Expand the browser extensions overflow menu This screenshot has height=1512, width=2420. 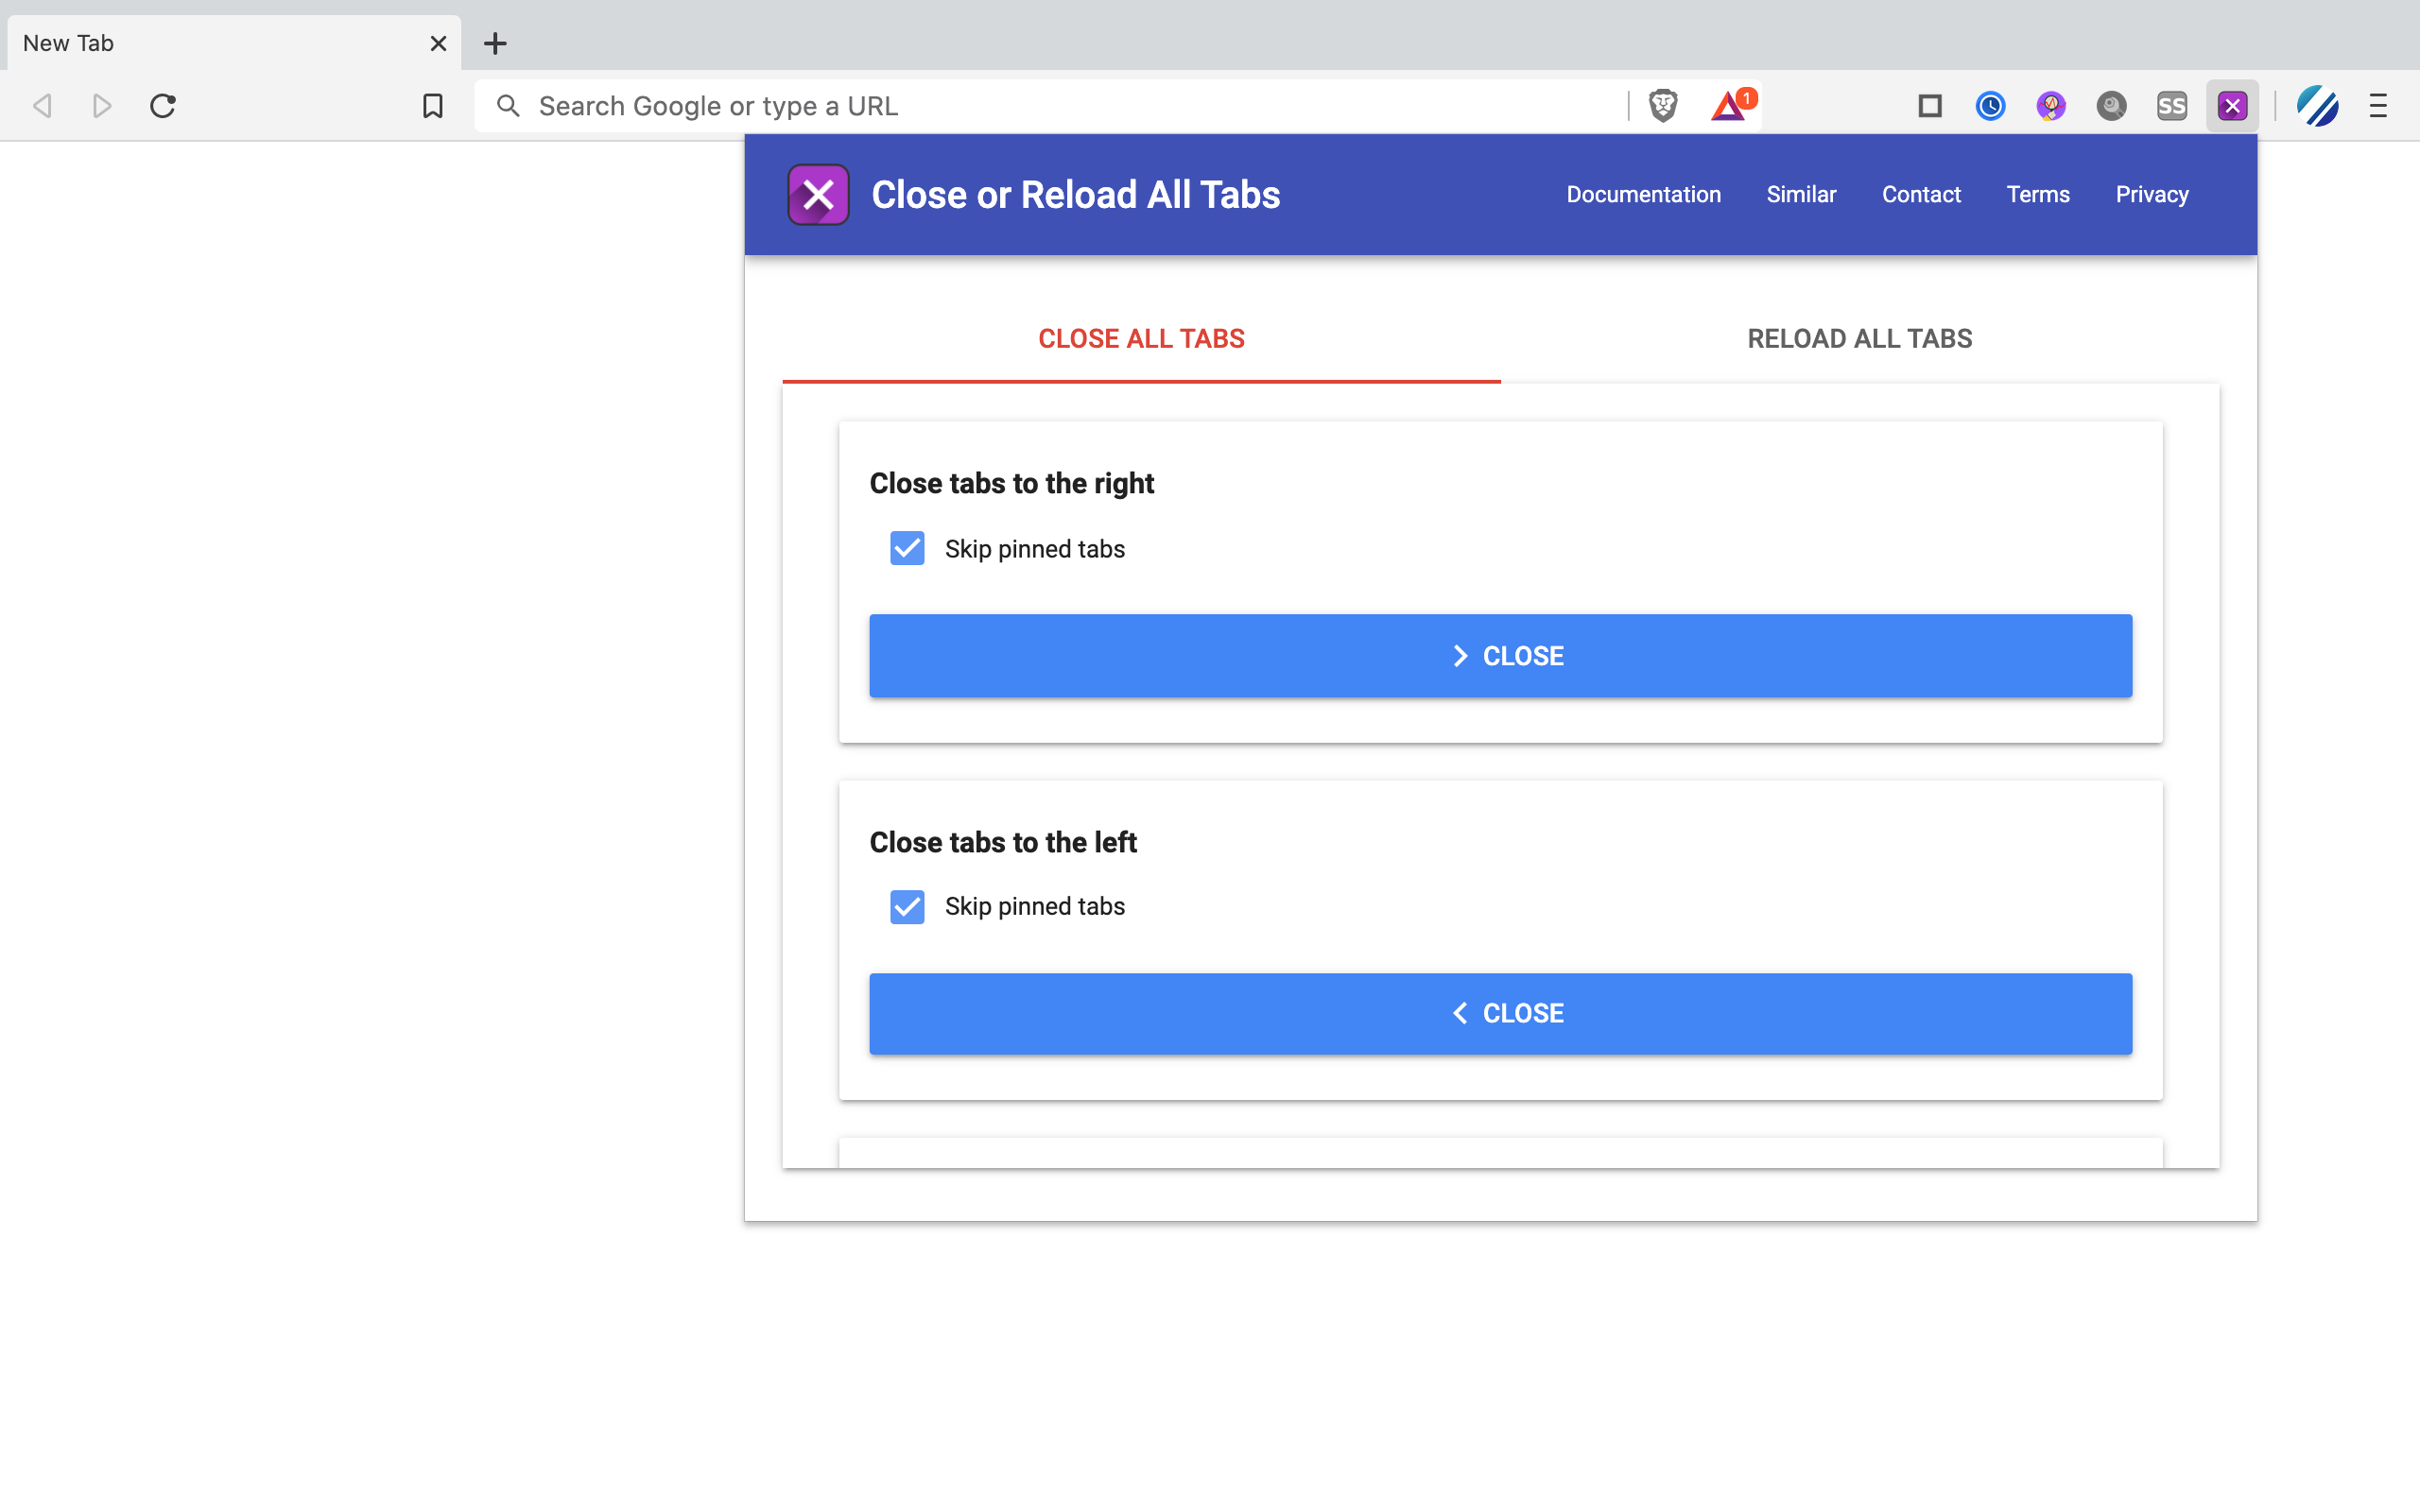coord(2378,106)
